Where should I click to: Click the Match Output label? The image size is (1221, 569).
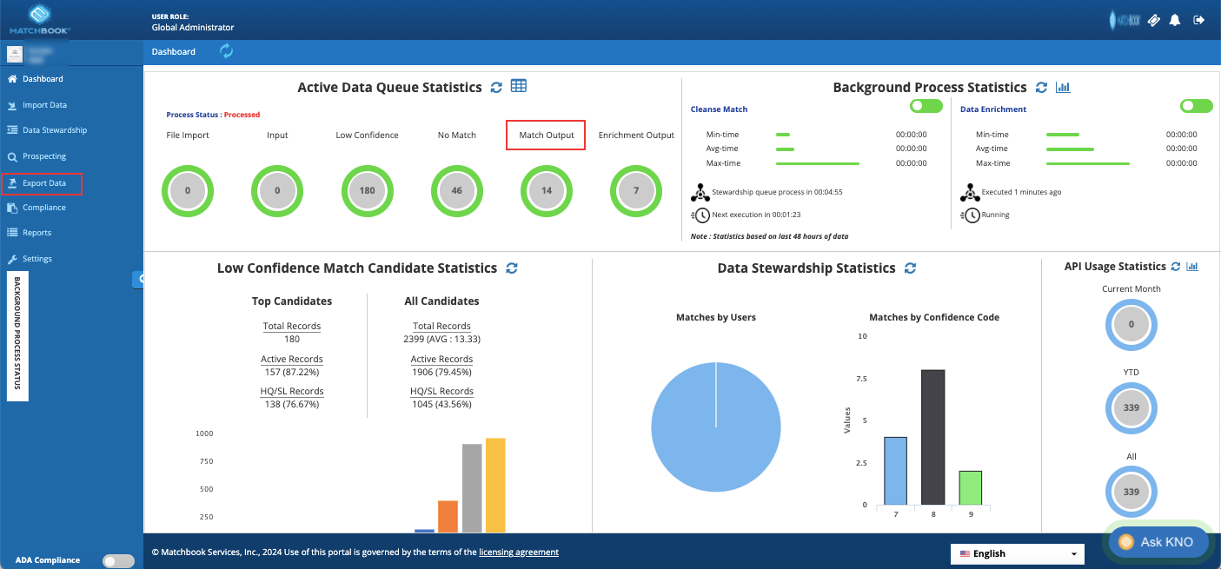(547, 136)
